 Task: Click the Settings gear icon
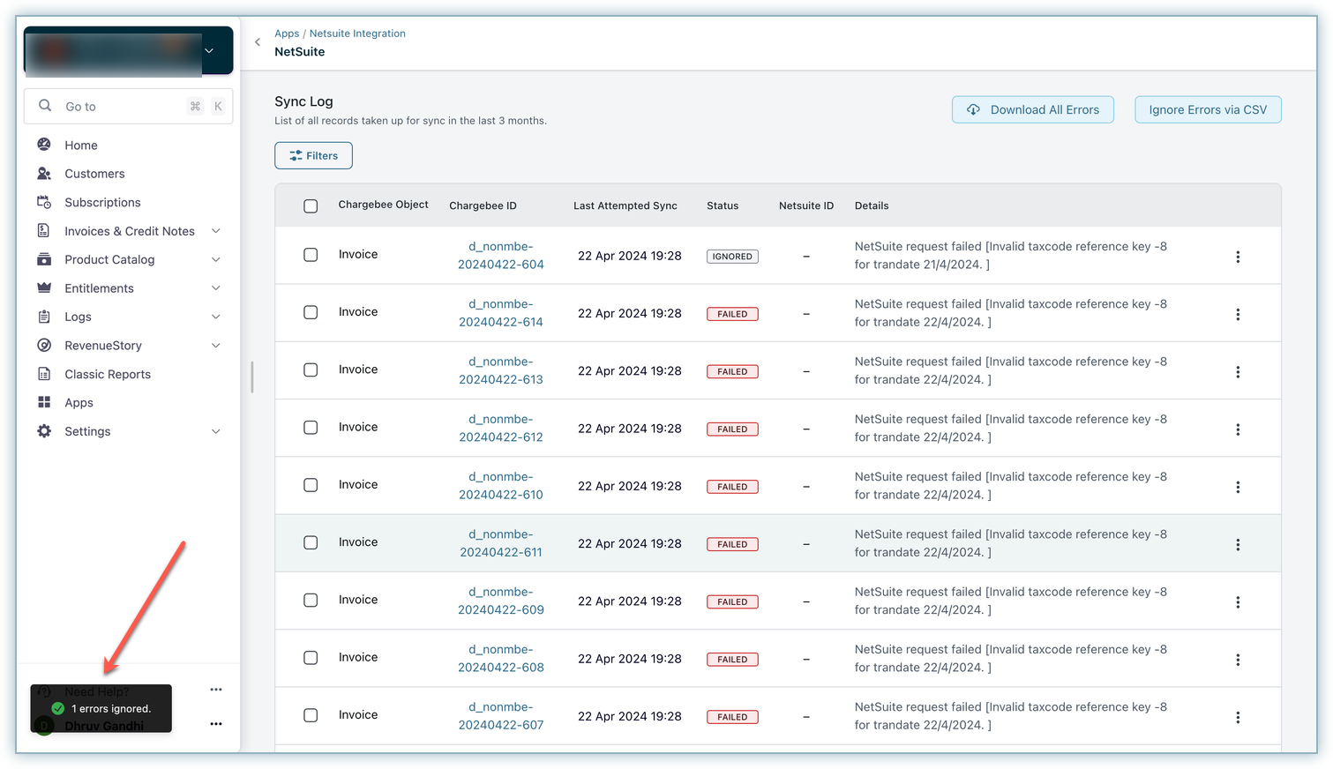(44, 431)
